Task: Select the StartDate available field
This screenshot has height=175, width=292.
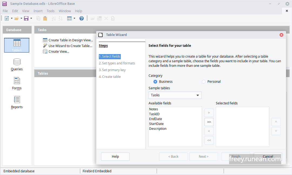Action: tap(156, 124)
